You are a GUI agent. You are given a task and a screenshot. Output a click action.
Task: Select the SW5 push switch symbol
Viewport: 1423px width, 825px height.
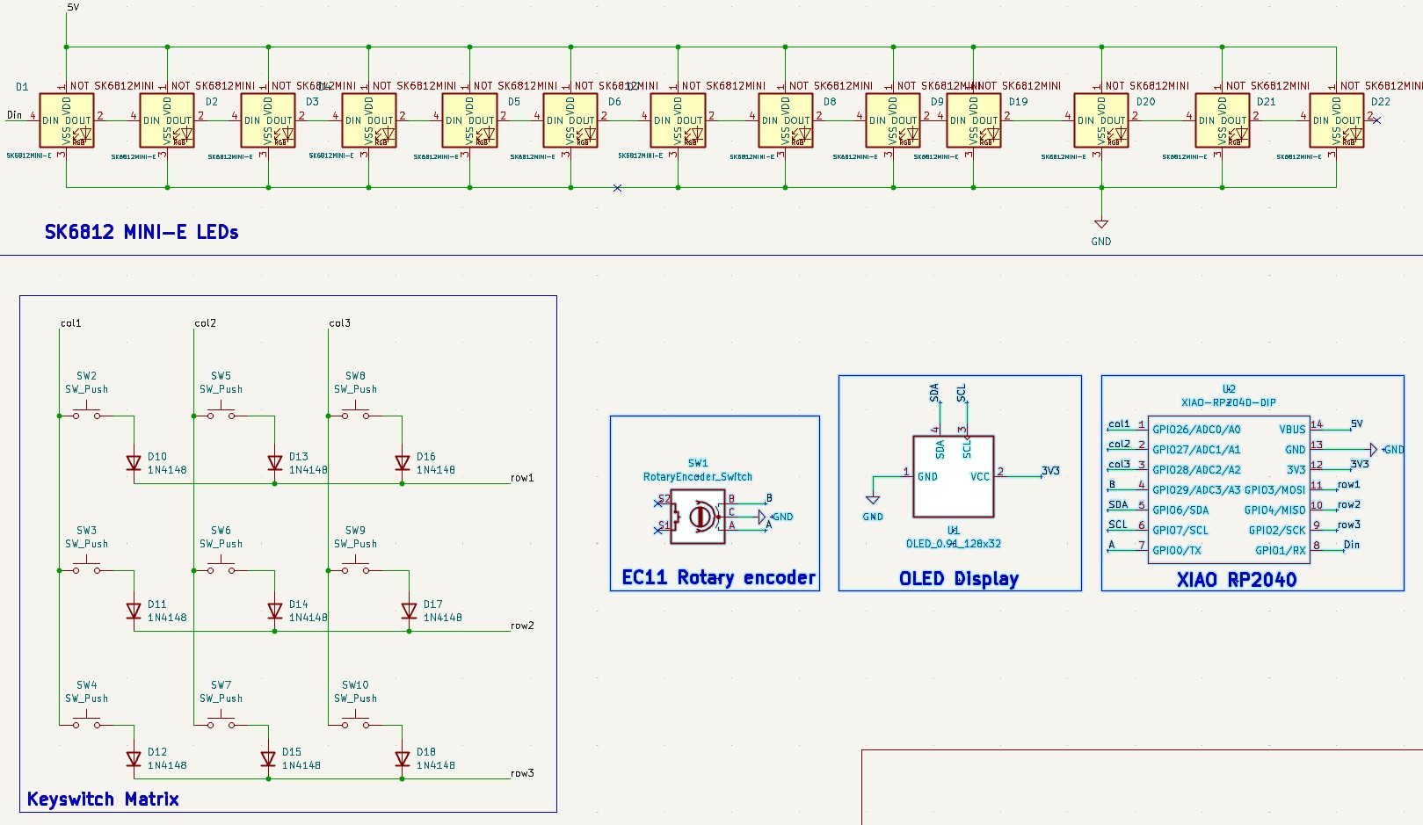(x=221, y=412)
